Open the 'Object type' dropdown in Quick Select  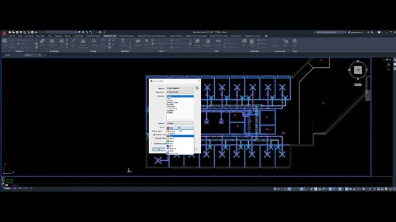coord(180,92)
